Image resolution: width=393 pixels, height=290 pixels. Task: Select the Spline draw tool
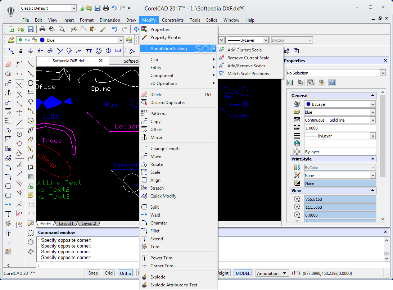click(x=31, y=158)
